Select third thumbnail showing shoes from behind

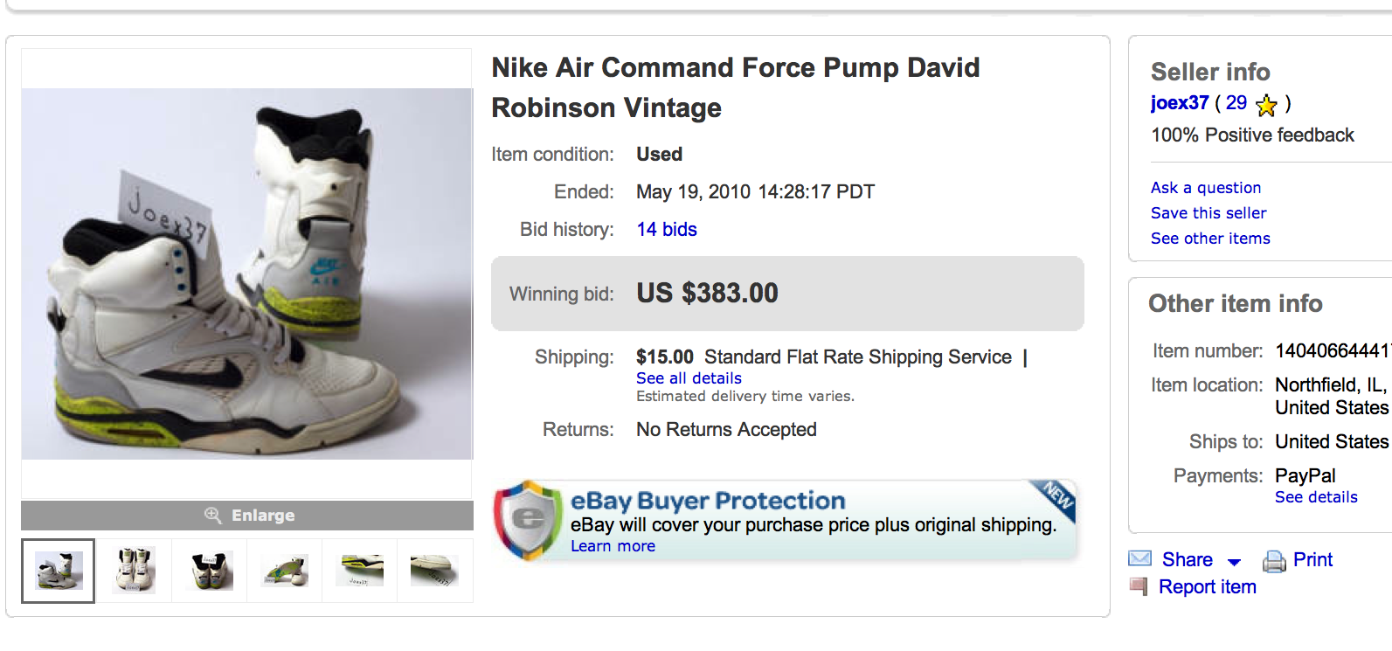pos(209,571)
